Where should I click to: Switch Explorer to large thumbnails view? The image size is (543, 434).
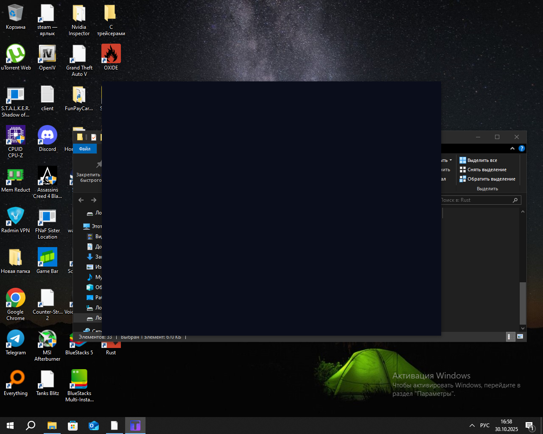[520, 337]
